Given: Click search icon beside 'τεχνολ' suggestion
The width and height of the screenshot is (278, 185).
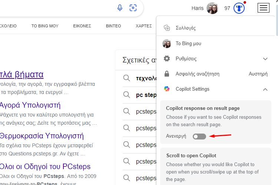Looking at the screenshot, I should point(127,78).
